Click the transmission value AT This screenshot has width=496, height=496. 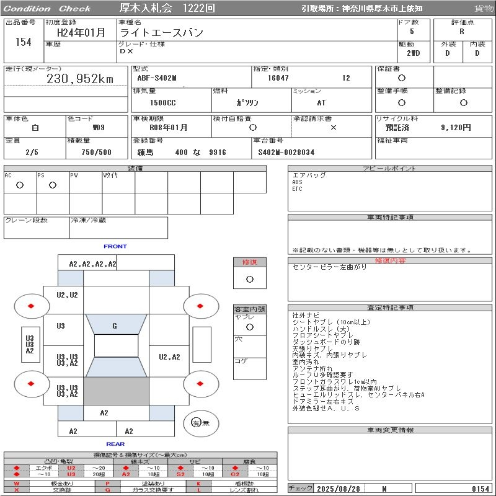tap(321, 102)
